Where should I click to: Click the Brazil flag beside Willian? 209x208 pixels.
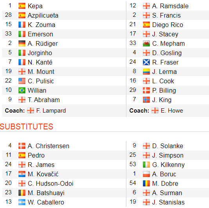22,90
